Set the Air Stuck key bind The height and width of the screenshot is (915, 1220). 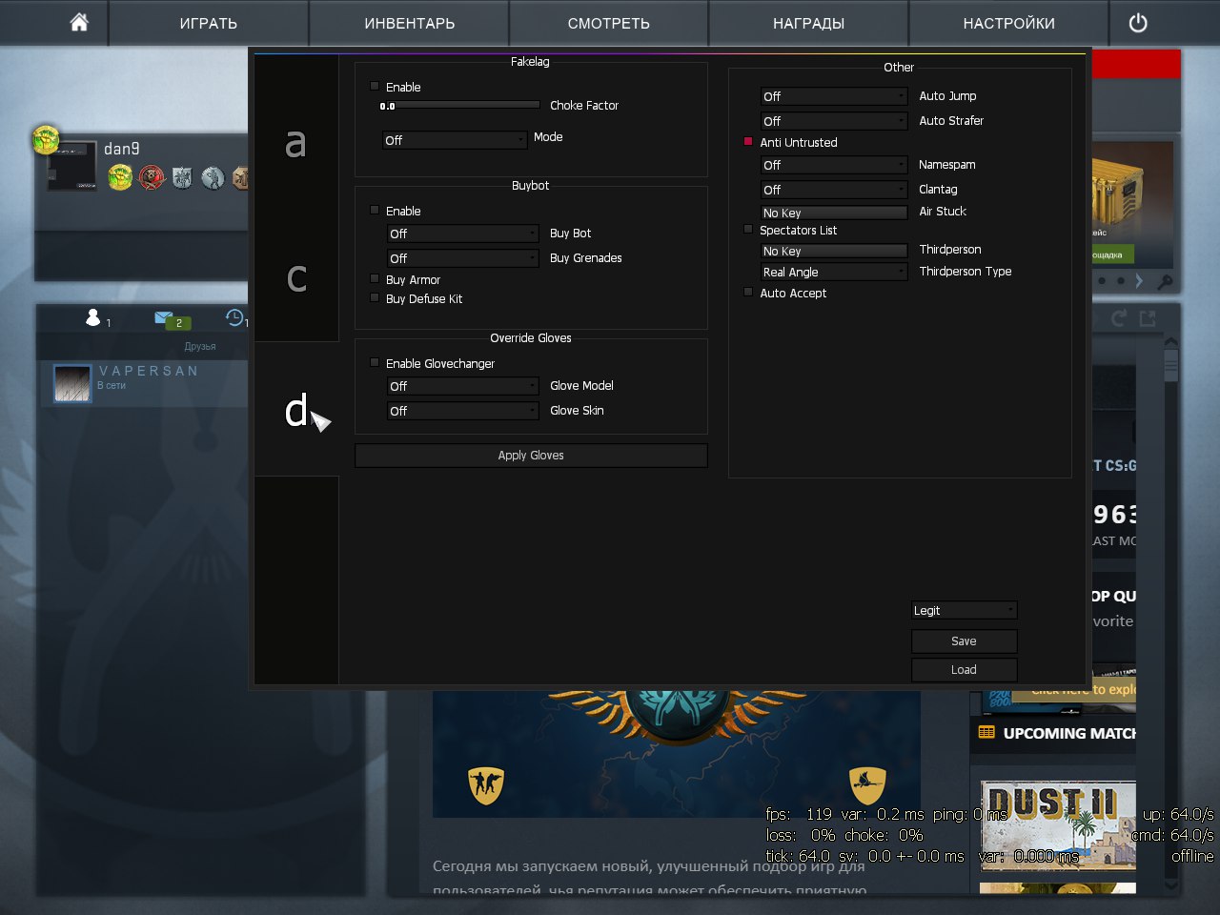coord(834,213)
